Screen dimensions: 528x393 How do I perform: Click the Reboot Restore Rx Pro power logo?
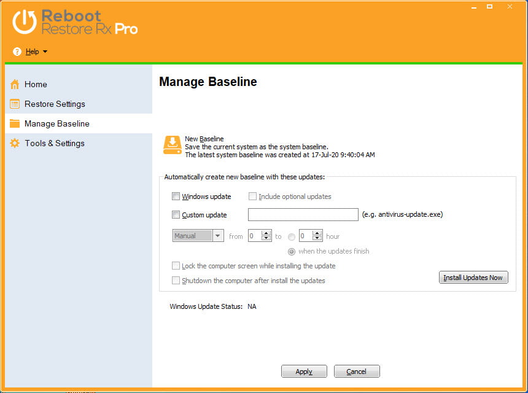(x=24, y=21)
